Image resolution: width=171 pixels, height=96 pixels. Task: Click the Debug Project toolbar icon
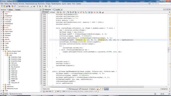46,6
